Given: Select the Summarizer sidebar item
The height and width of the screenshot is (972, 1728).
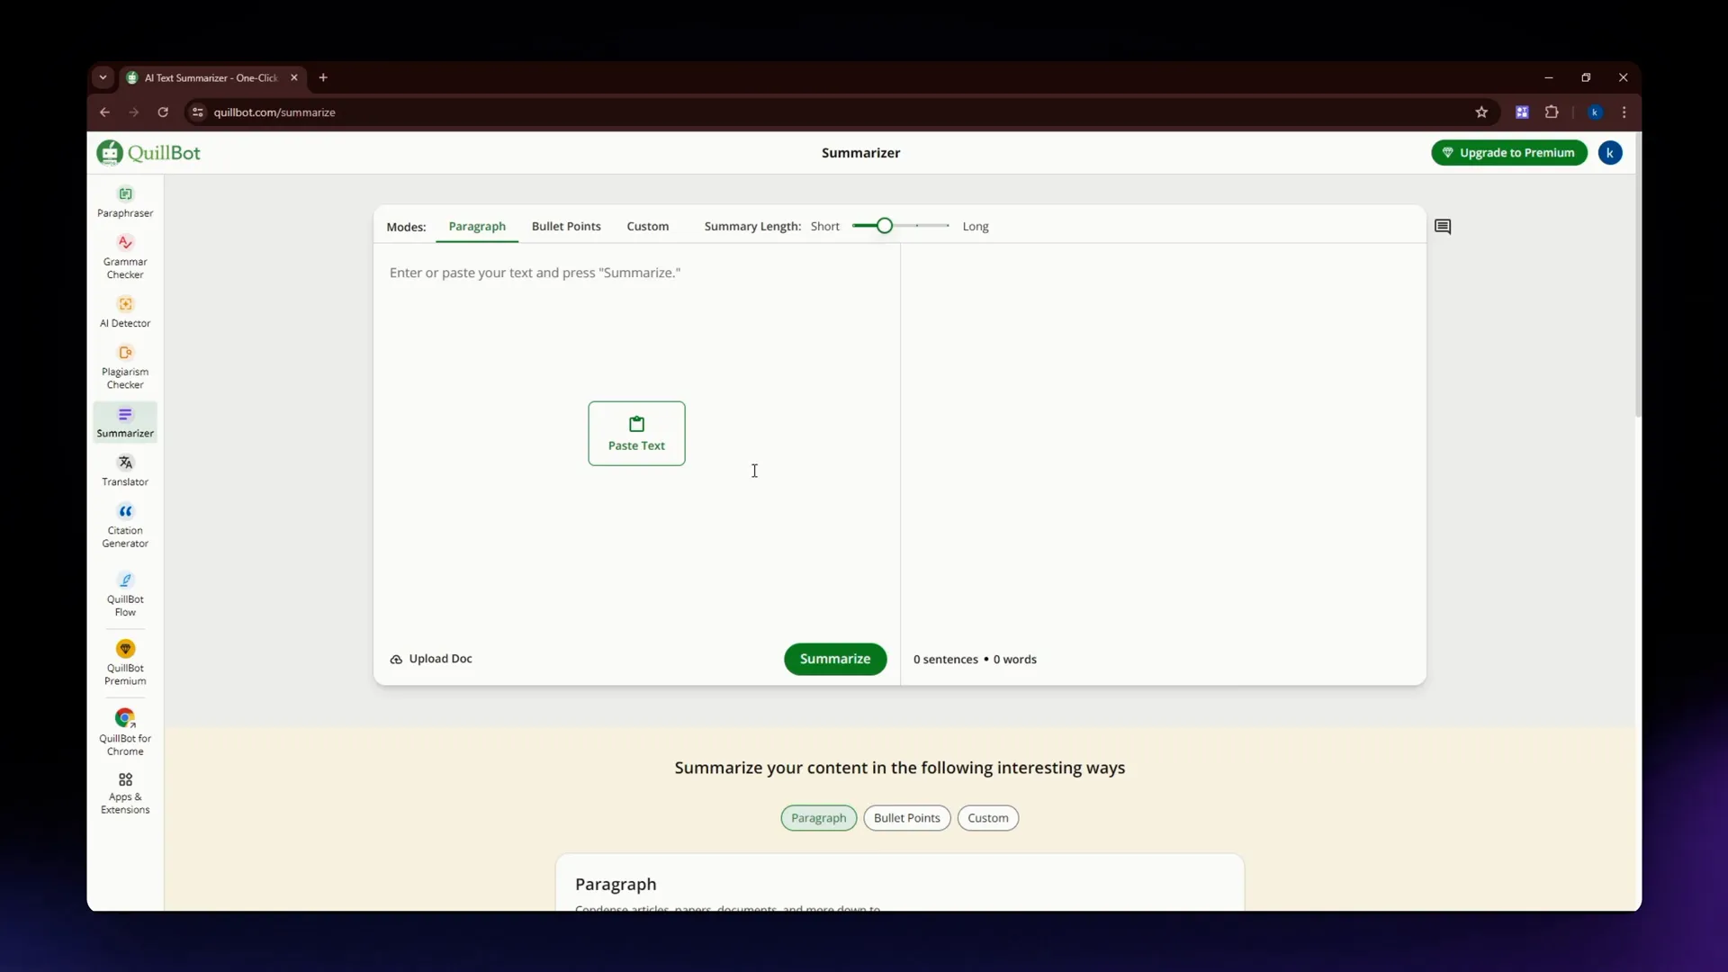Looking at the screenshot, I should pyautogui.click(x=125, y=422).
